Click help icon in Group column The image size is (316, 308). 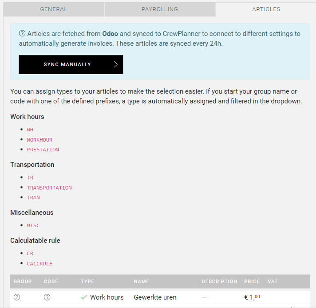click(17, 297)
